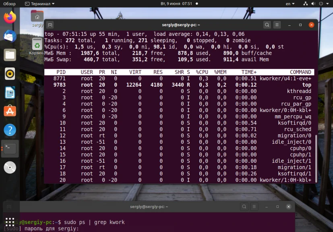Launch LibreOffice Writer from the dock
This screenshot has height=232, width=333.
(10, 92)
